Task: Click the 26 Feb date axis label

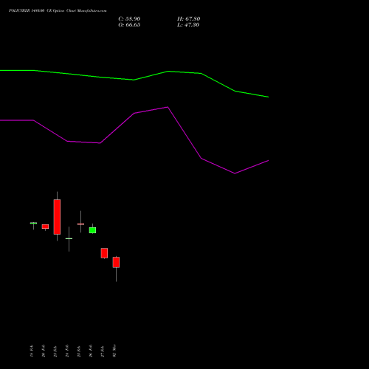Action: (x=91, y=351)
